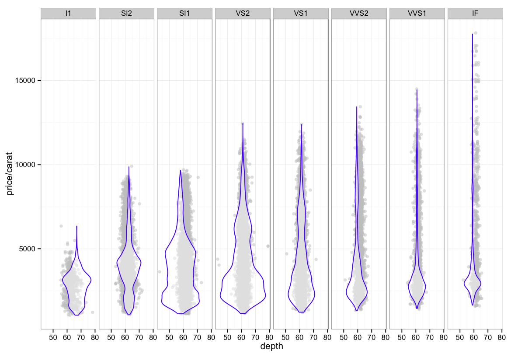
Task: Click the depth x-axis title
Action: pyautogui.click(x=271, y=346)
